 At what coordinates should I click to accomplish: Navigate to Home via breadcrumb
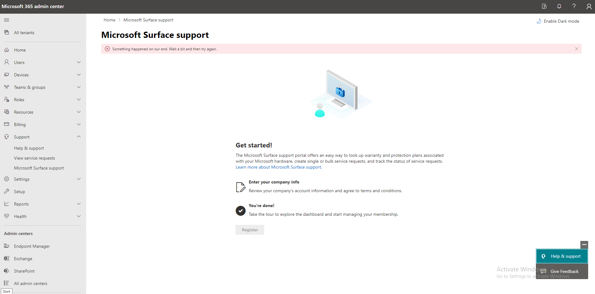point(109,20)
